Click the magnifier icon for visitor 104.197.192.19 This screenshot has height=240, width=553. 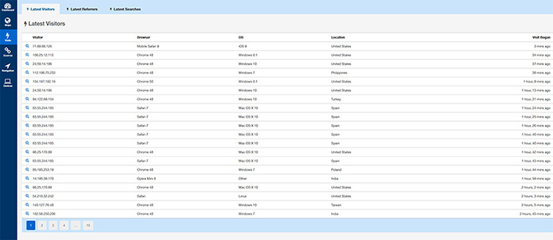[x=27, y=81]
